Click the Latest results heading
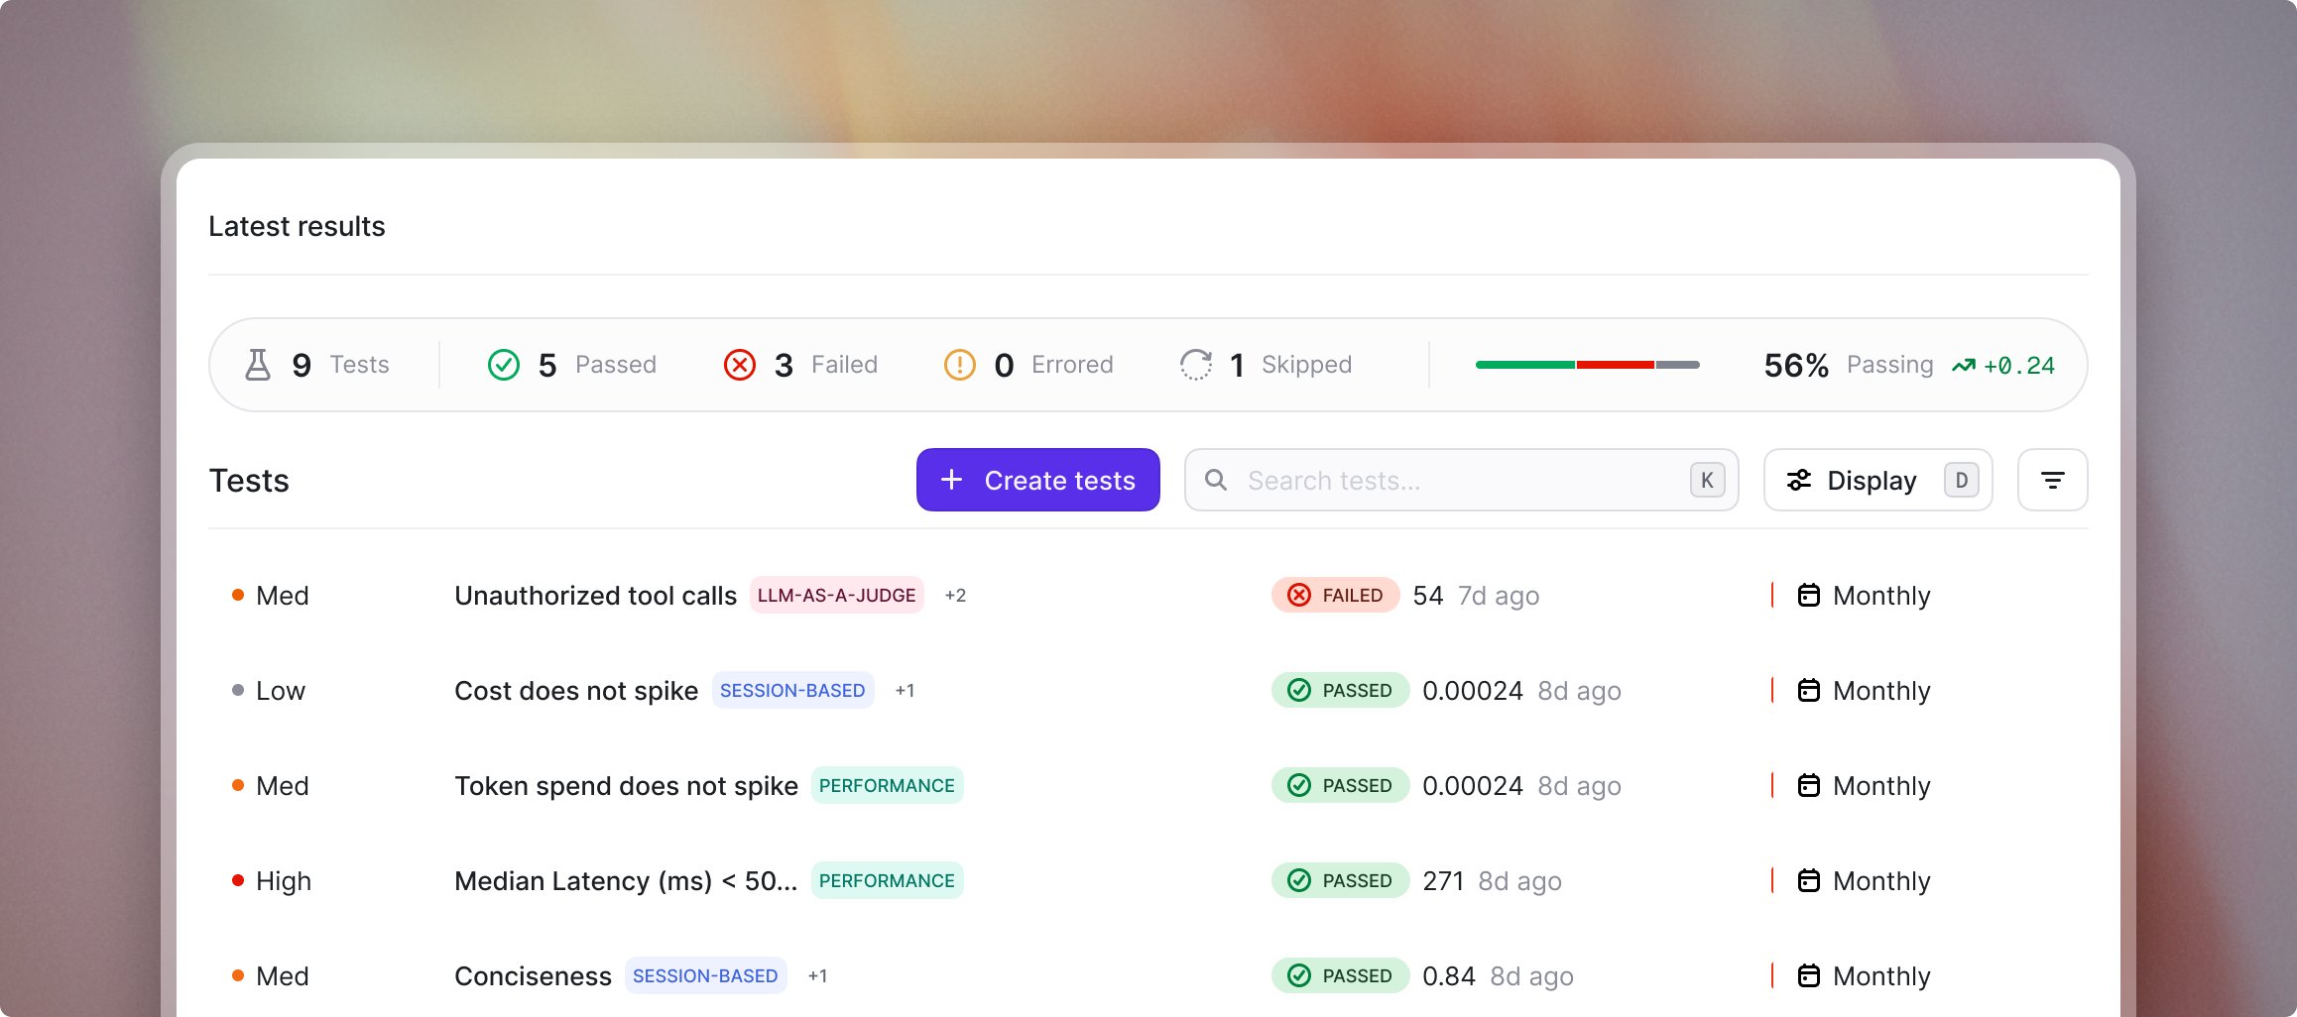The width and height of the screenshot is (2297, 1017). (x=297, y=226)
